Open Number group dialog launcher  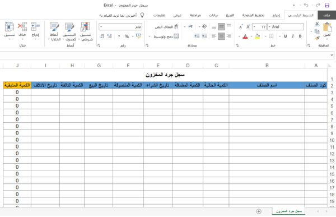(99, 45)
